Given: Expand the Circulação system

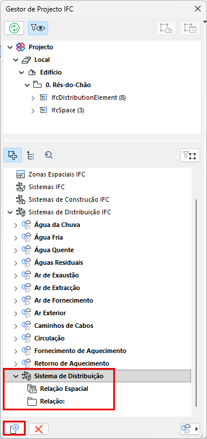Looking at the screenshot, I should 16,338.
